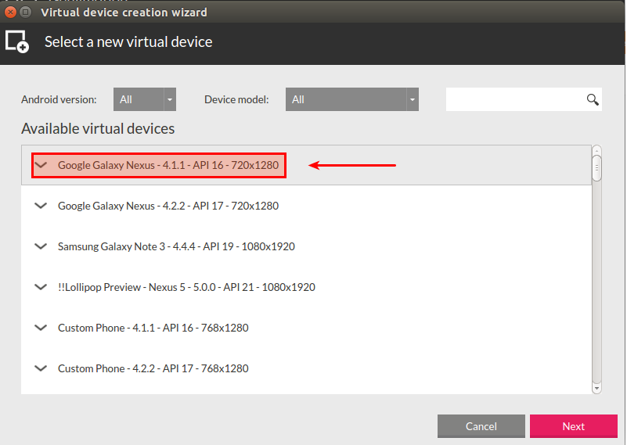Close the Virtual device creation wizard
The width and height of the screenshot is (627, 445).
tap(11, 13)
